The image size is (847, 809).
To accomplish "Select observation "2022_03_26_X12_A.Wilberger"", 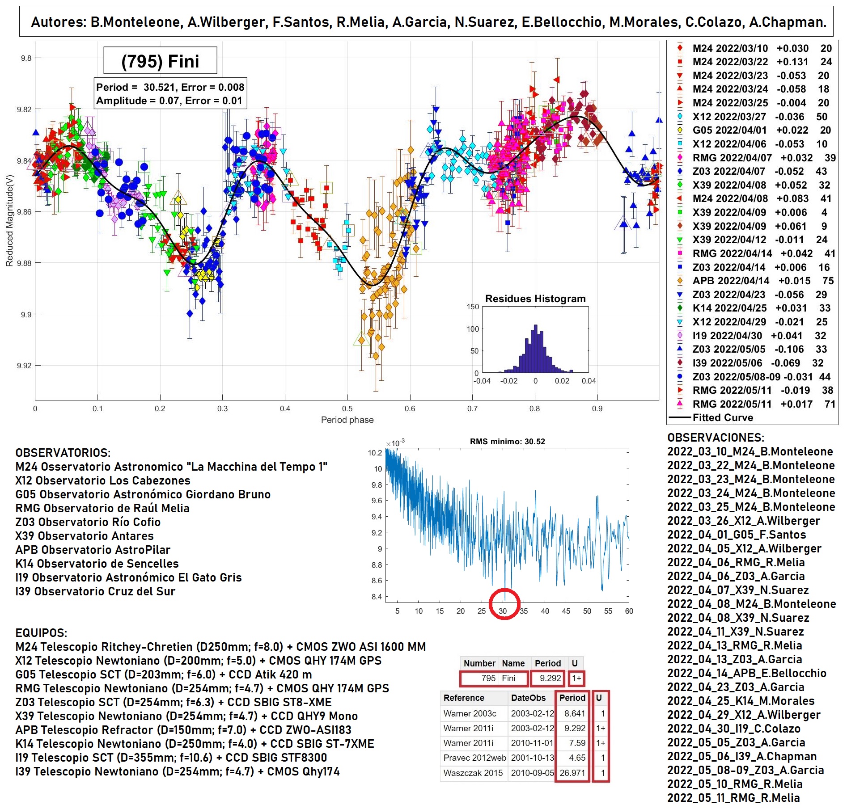I will coord(744,521).
